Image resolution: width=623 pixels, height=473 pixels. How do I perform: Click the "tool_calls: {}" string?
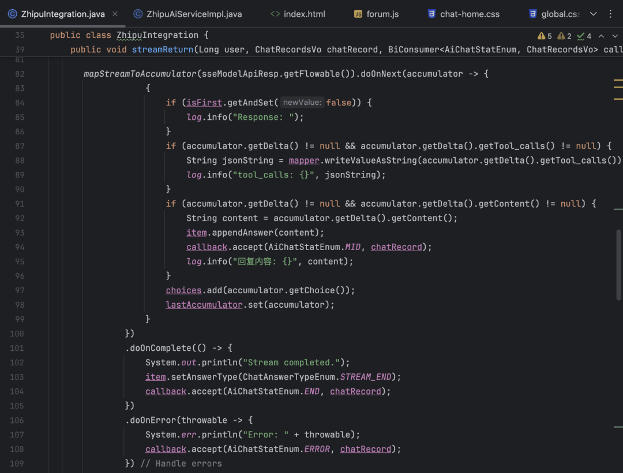273,175
